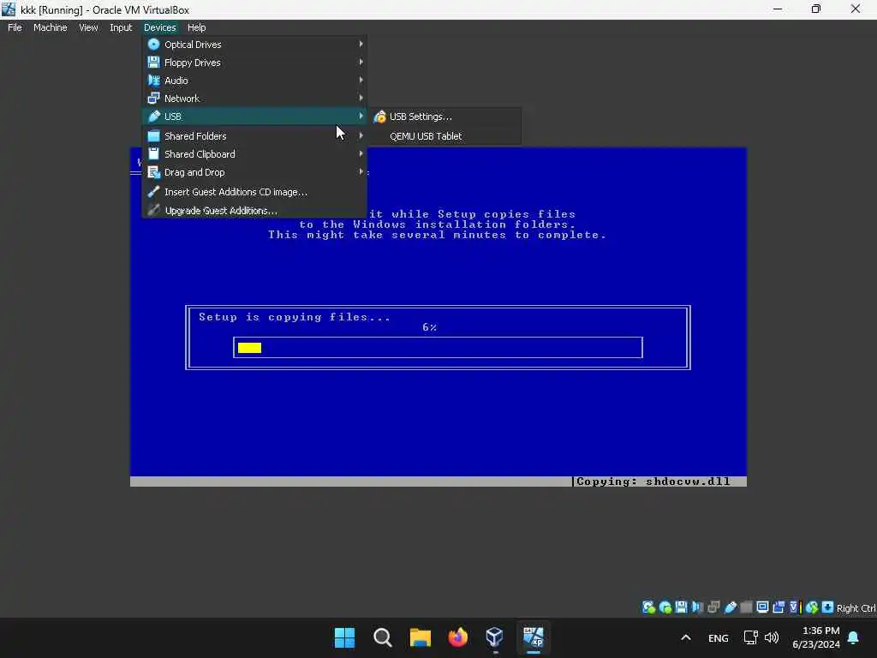This screenshot has width=877, height=658.
Task: Open the Help menu
Action: click(x=196, y=27)
